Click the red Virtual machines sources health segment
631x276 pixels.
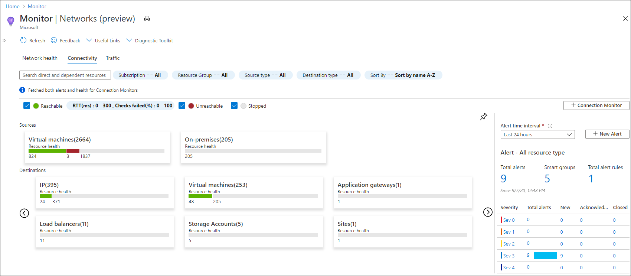click(x=73, y=151)
